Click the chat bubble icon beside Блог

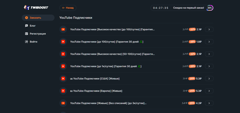click(27, 26)
